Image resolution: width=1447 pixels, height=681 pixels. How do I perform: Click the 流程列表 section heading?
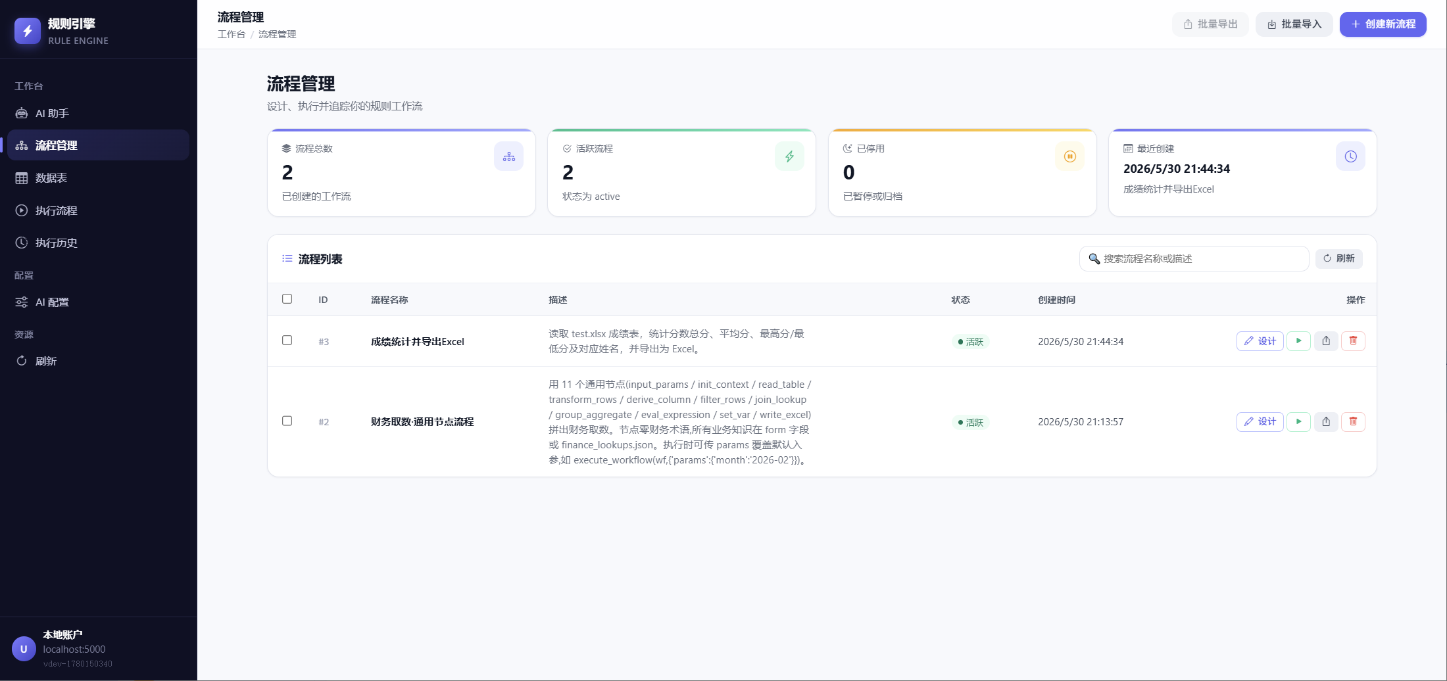click(320, 259)
